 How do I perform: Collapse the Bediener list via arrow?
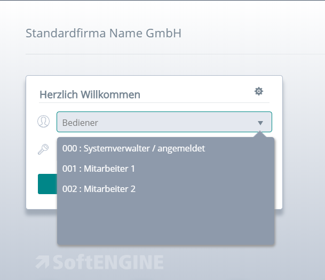260,123
